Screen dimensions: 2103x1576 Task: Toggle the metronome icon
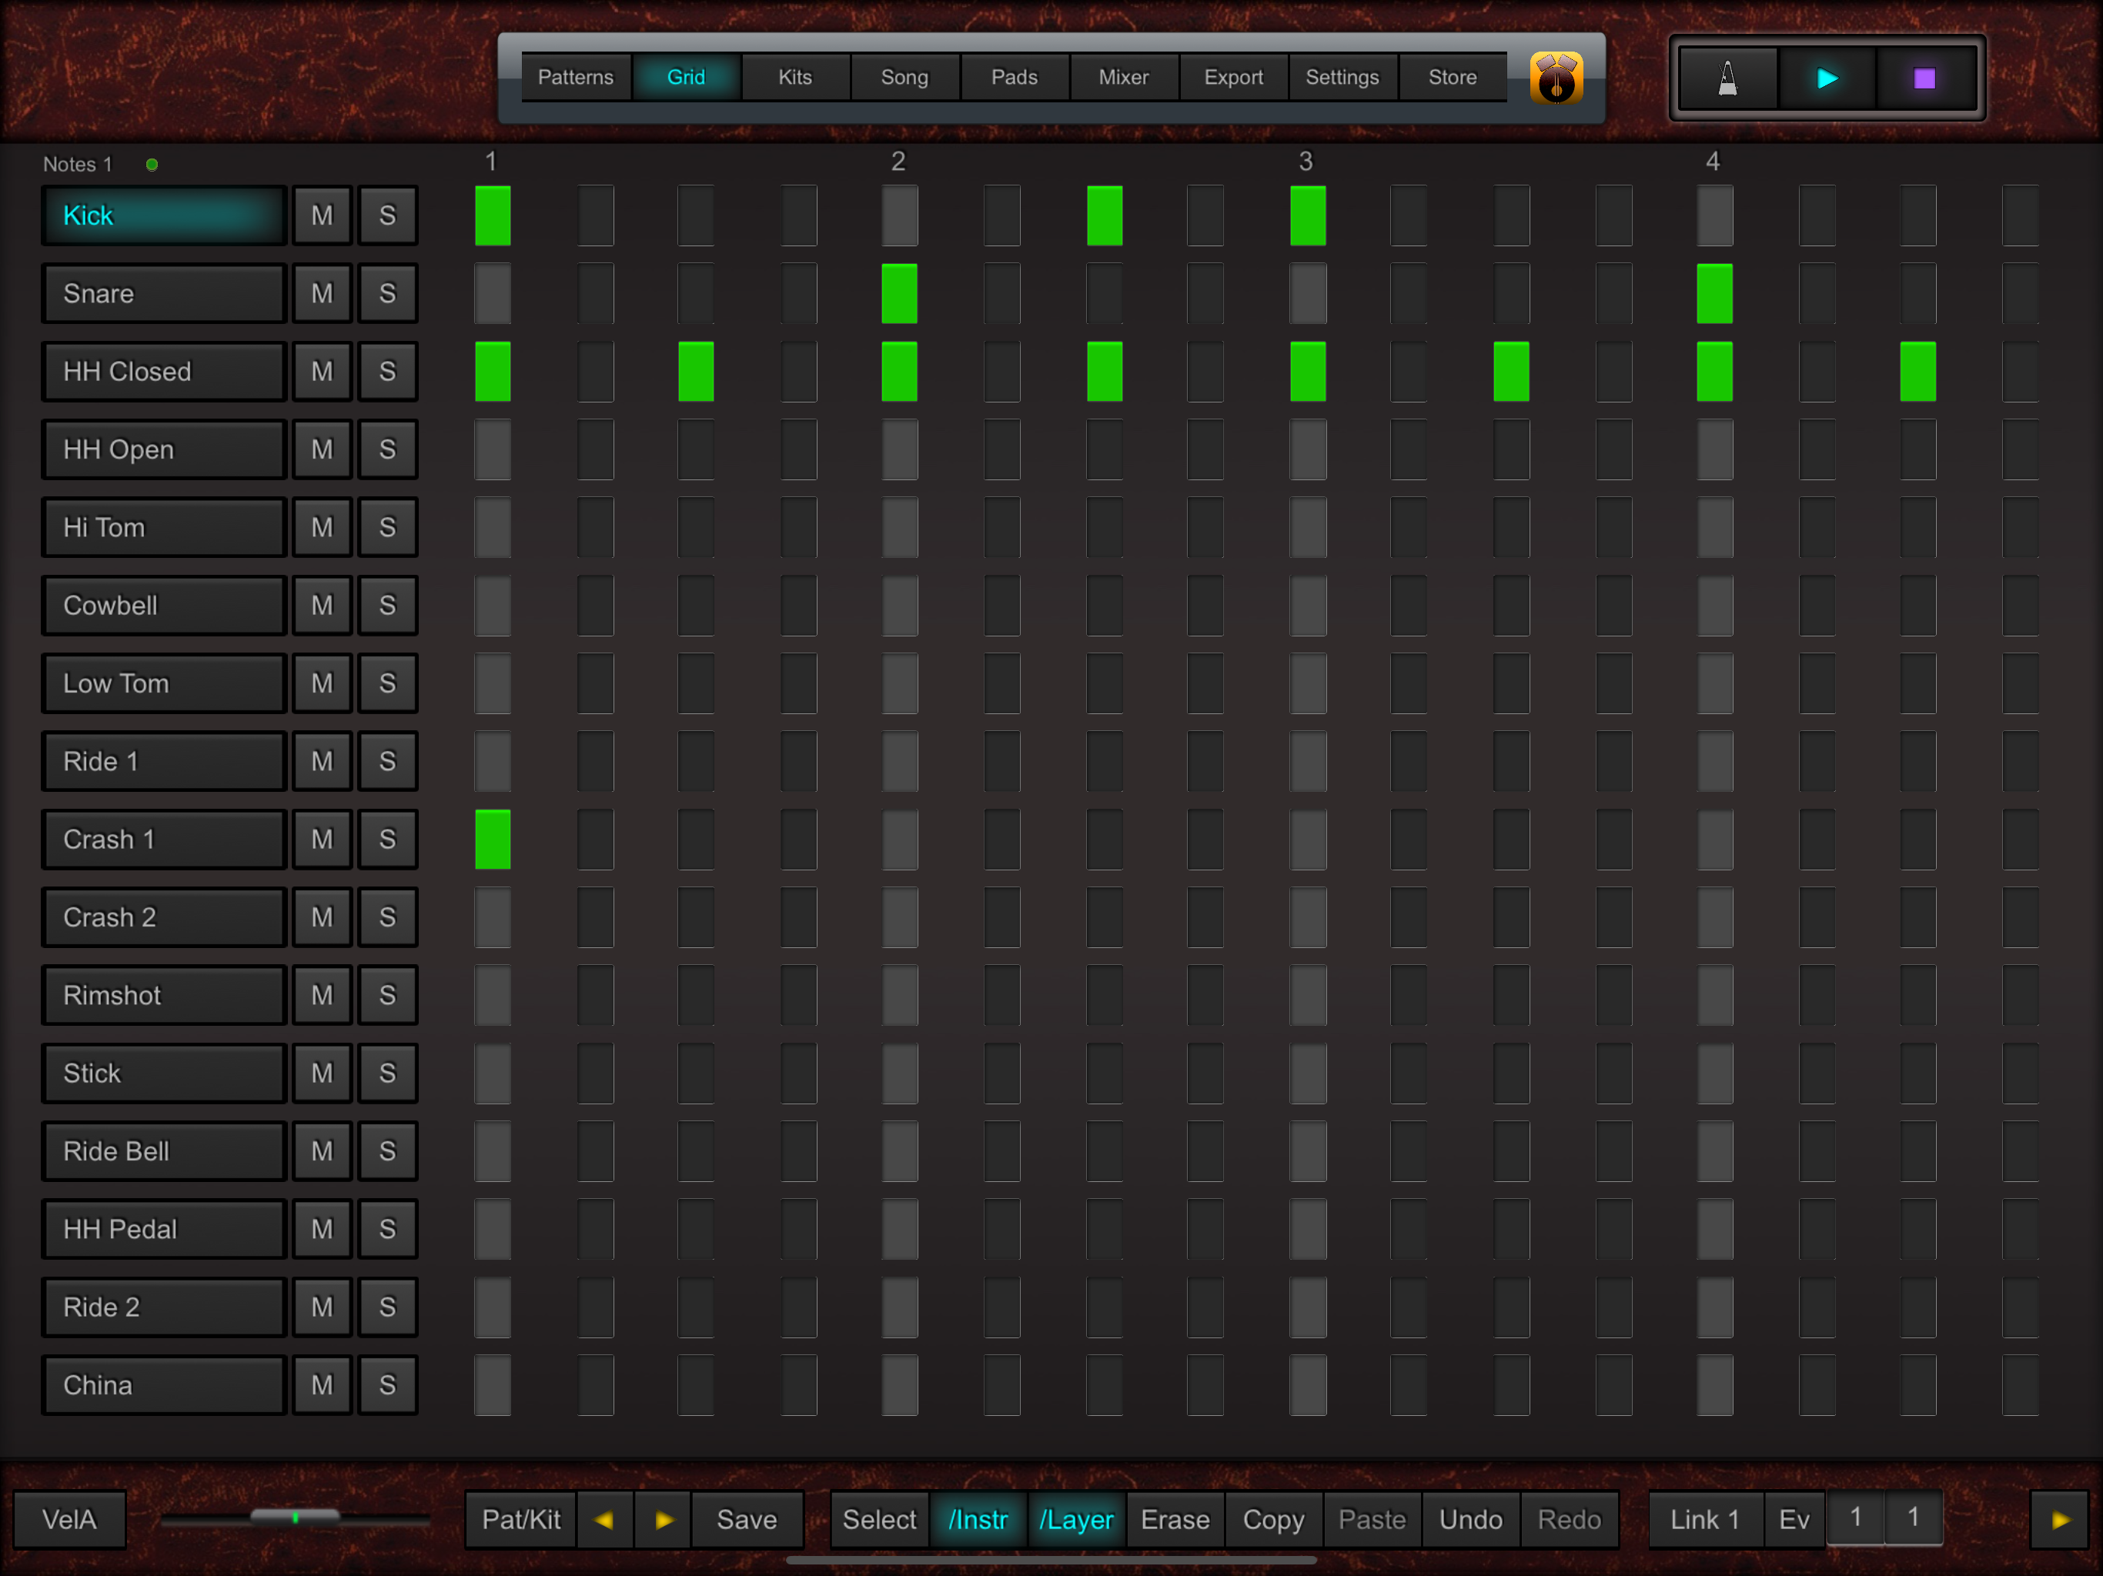1727,78
